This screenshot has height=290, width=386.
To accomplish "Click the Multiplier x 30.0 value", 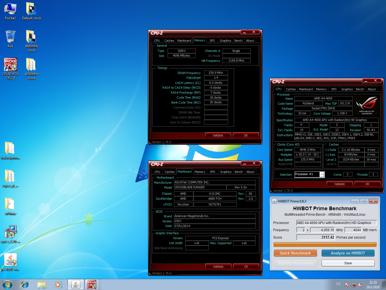I will click(308, 155).
